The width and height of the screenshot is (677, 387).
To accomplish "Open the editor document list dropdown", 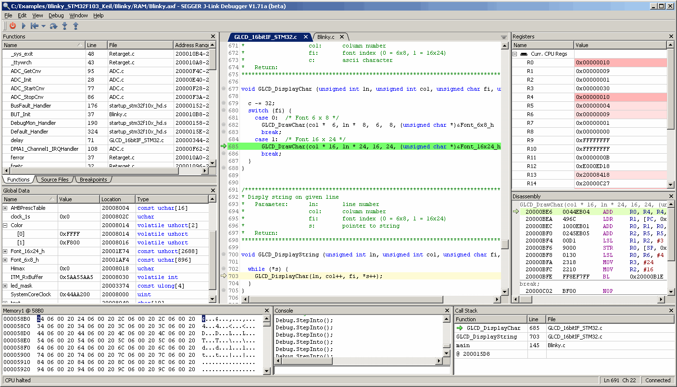I will 503,37.
